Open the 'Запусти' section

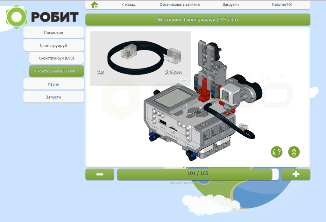(x=53, y=97)
